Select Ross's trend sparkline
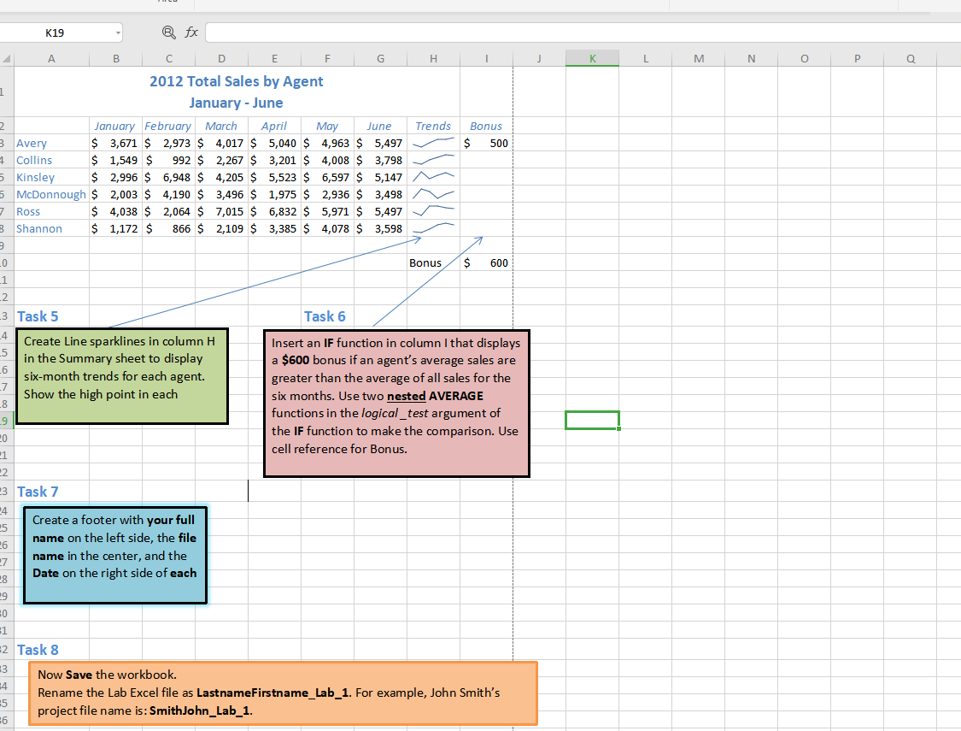The image size is (961, 731). 433,211
